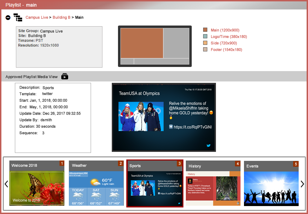
Task: Select the Welcome 2018 card title
Action: coord(24,165)
